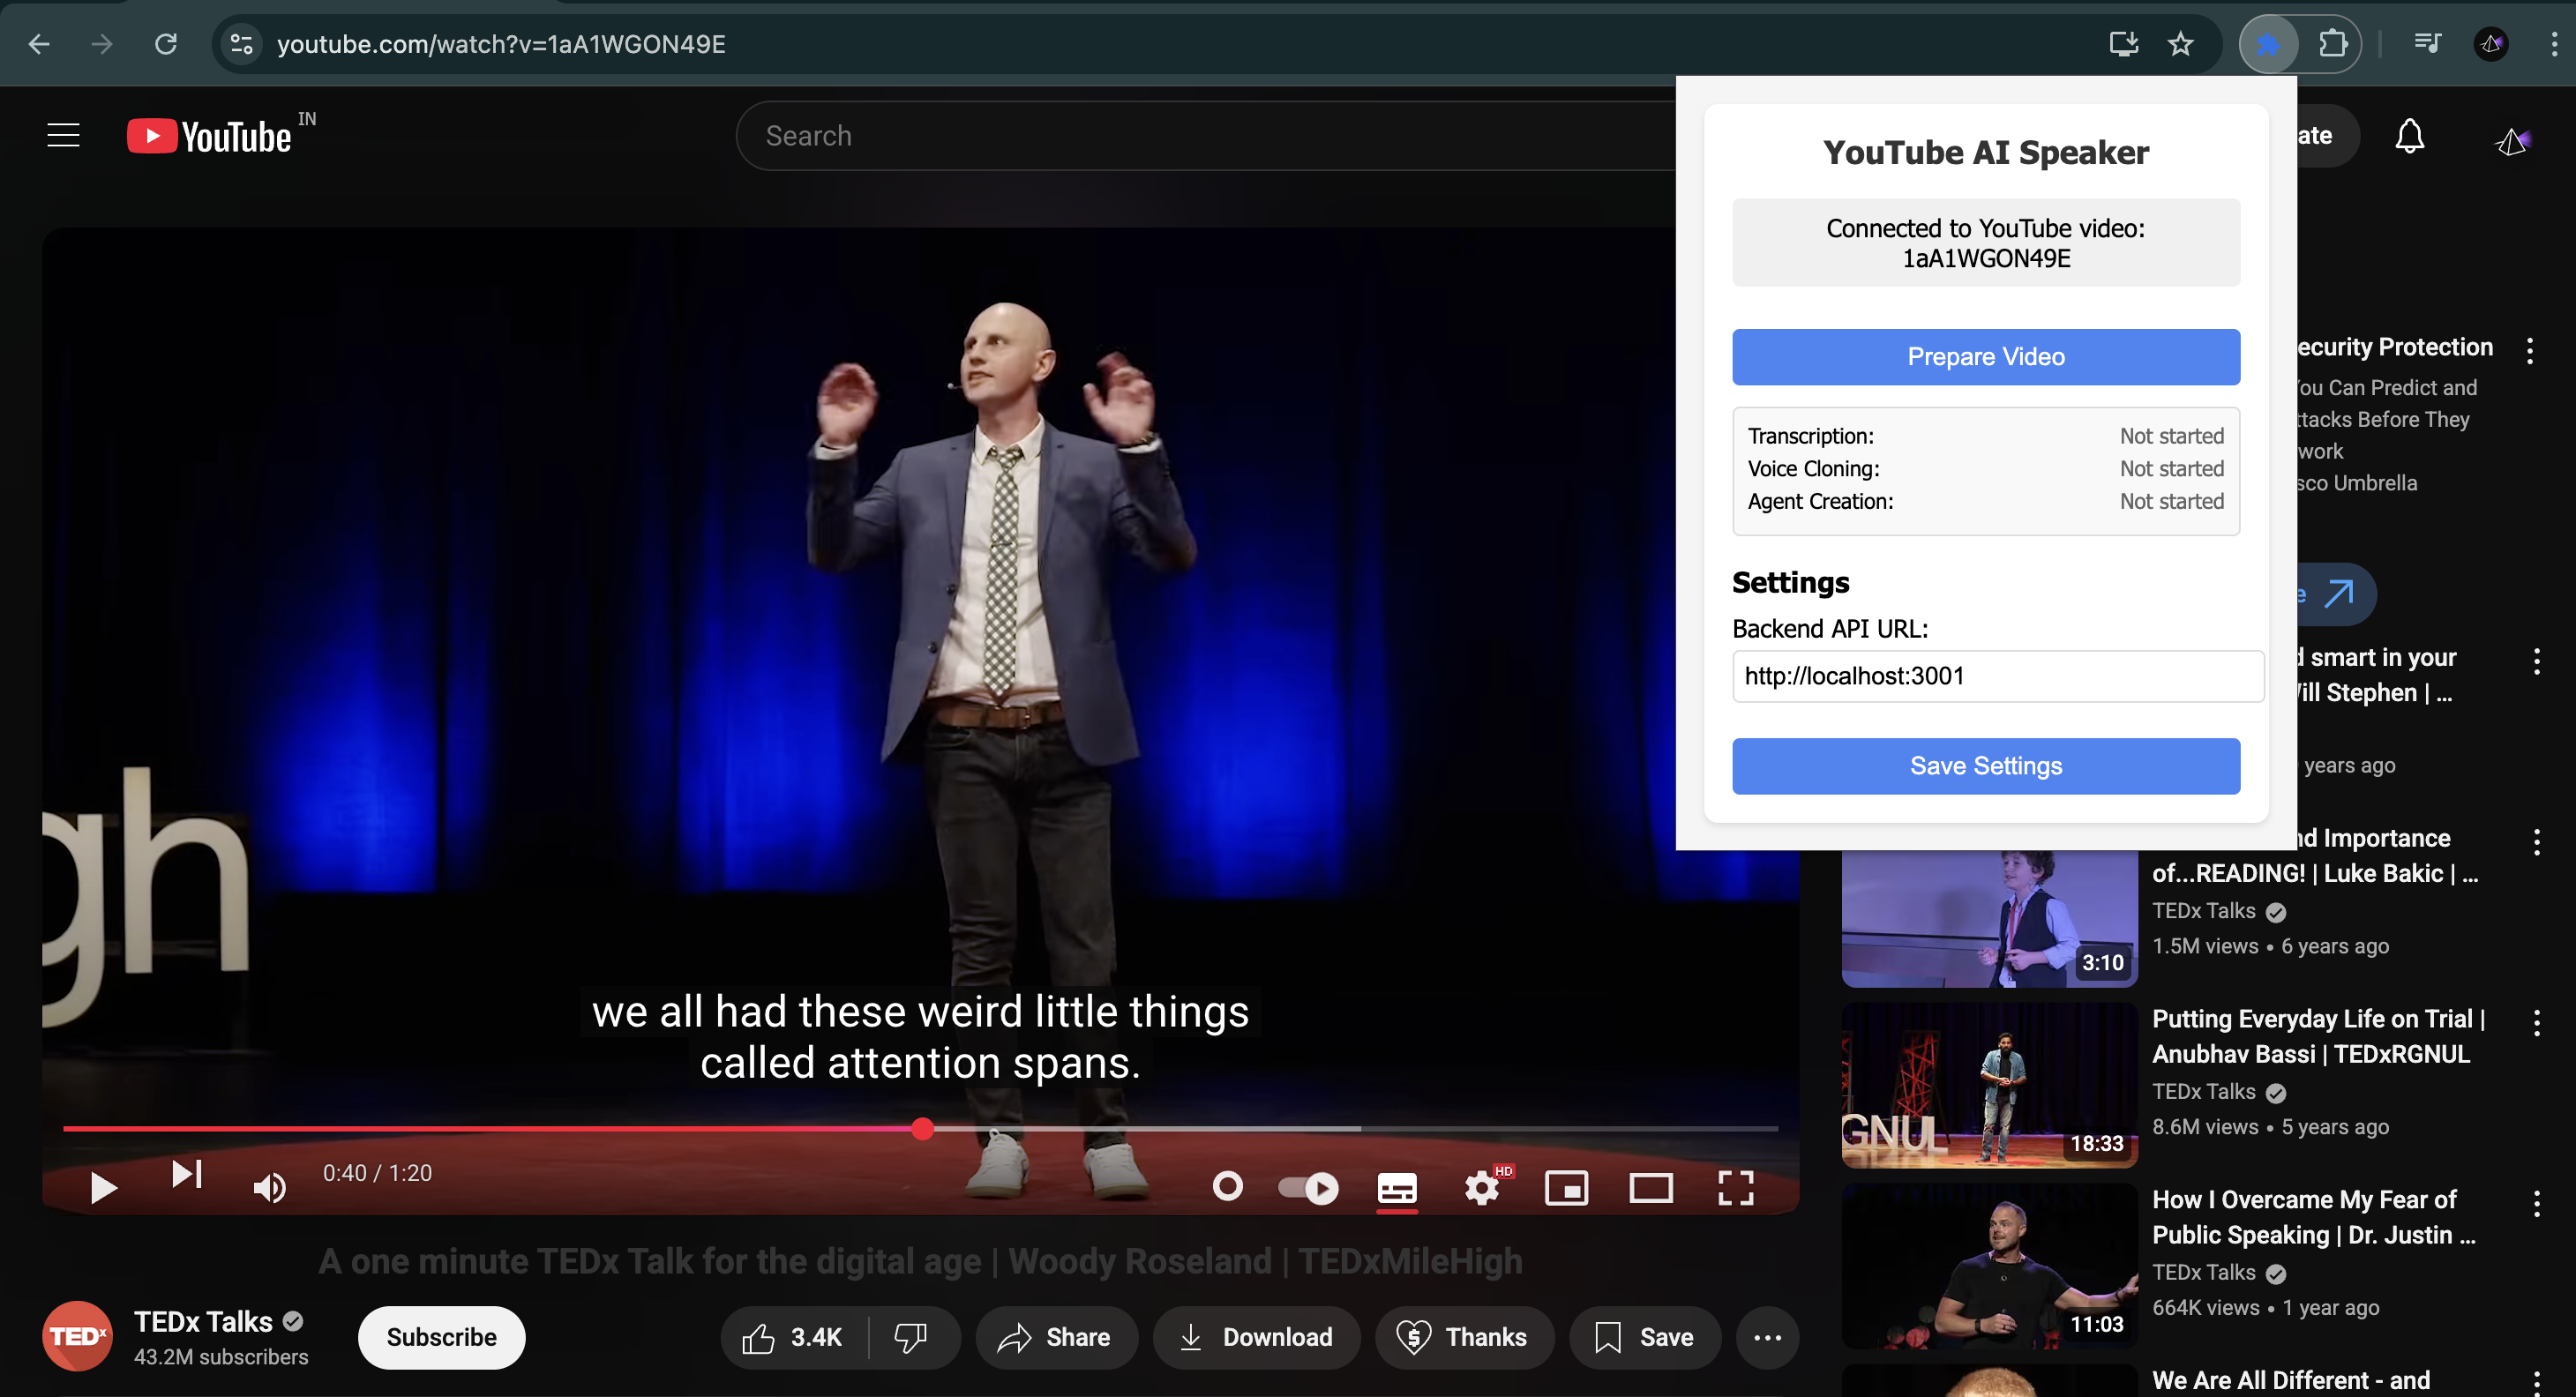Open video settings gear icon

(x=1481, y=1188)
